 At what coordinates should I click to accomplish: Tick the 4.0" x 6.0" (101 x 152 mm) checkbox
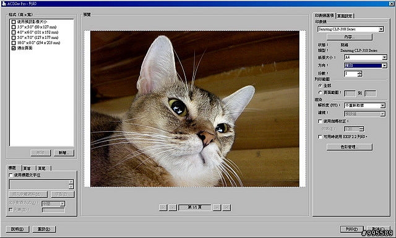click(x=14, y=32)
